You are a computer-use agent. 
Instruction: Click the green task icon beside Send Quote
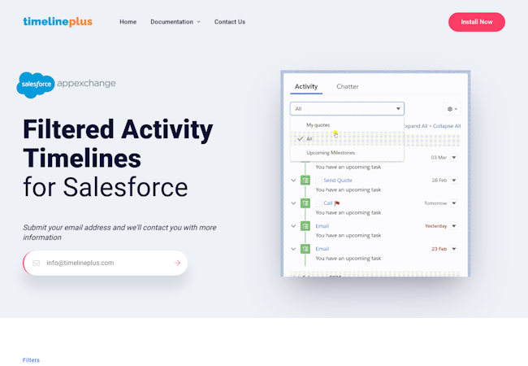click(x=305, y=180)
